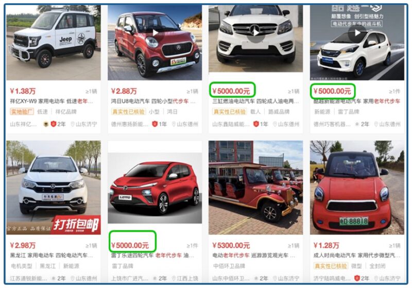
Task: Open the 打折包邮 white car thumbnail
Action: pos(54,188)
